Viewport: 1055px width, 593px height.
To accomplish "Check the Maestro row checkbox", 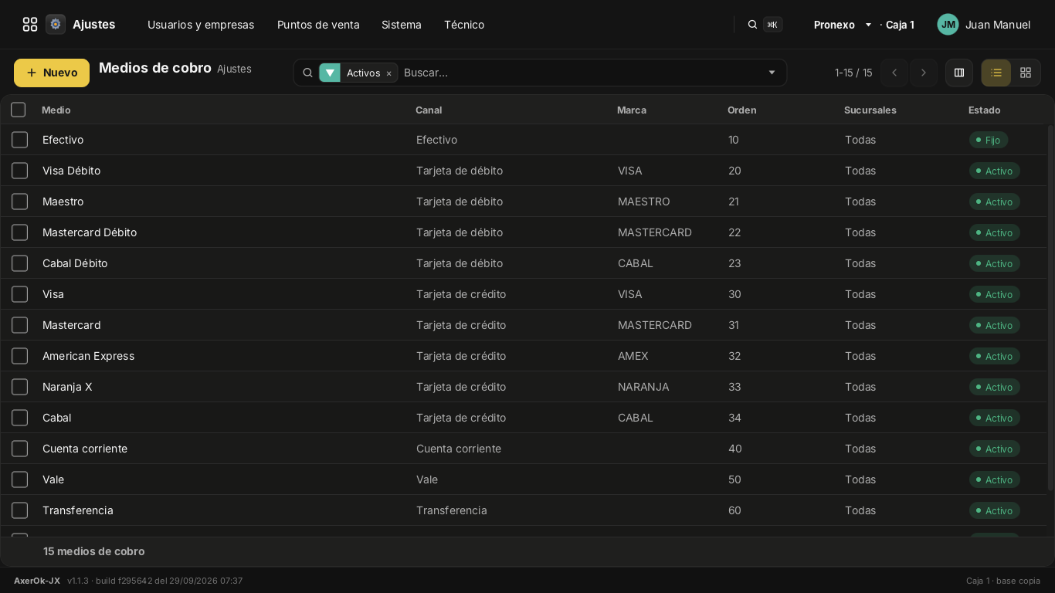I will pyautogui.click(x=20, y=202).
